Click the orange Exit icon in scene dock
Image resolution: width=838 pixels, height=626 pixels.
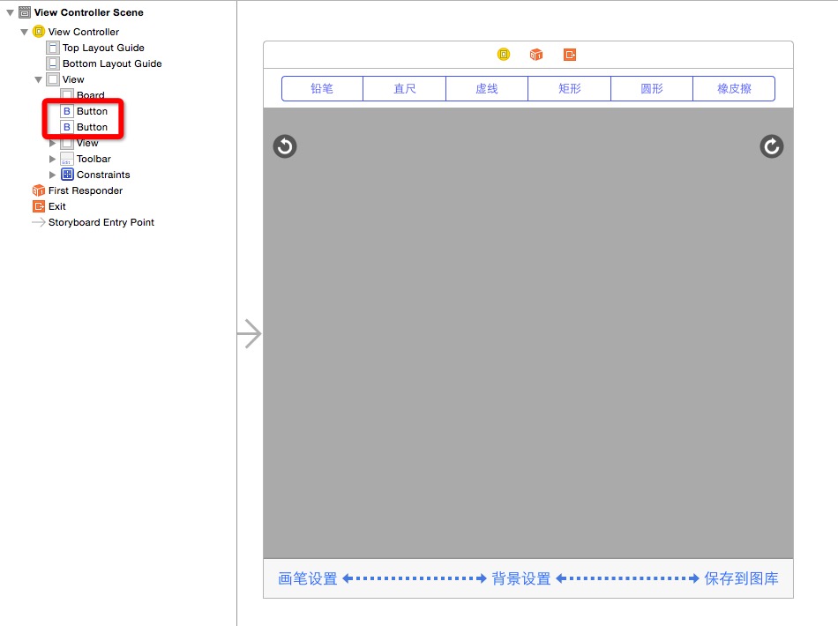tap(570, 55)
